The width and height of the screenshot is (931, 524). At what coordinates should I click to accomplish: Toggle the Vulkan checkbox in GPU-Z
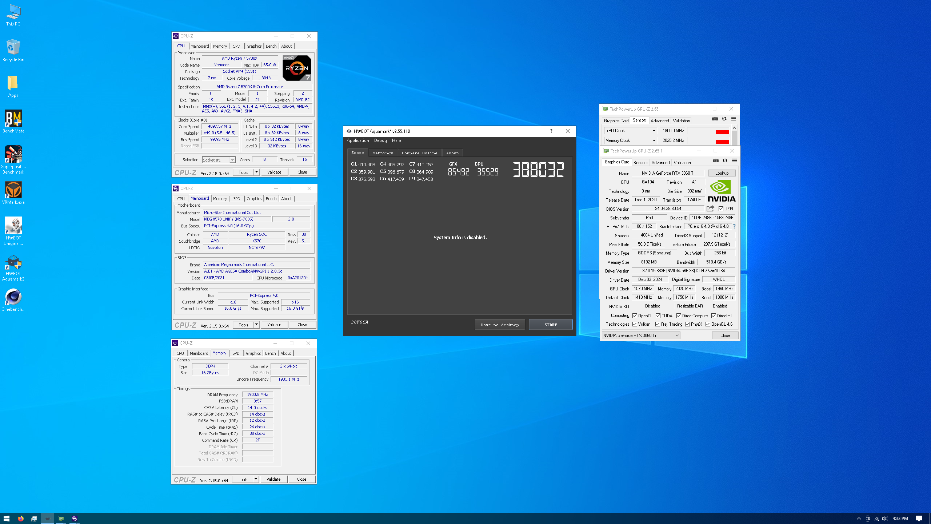click(x=635, y=324)
